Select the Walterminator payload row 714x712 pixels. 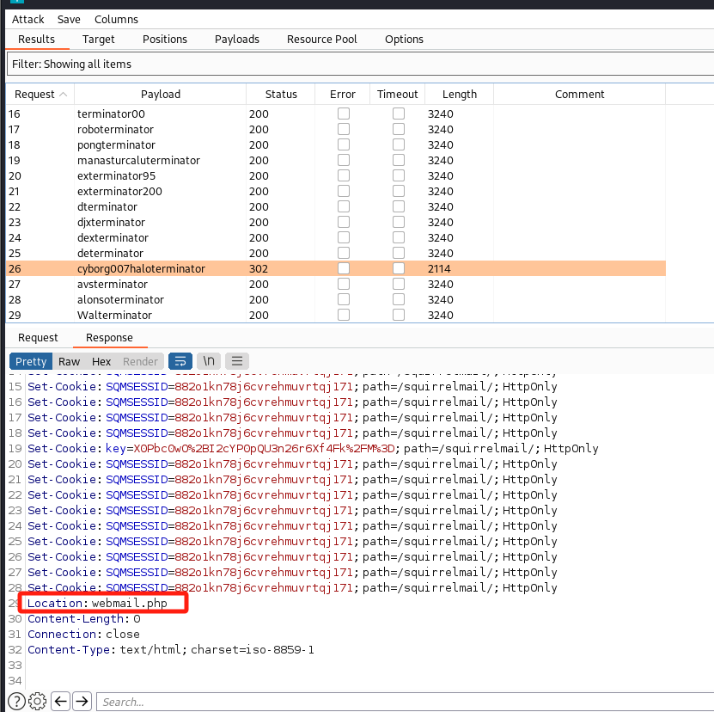(336, 315)
